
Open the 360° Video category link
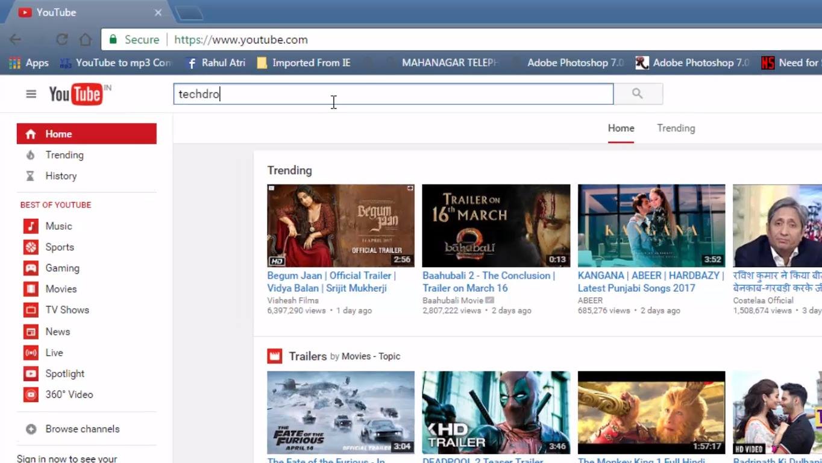click(x=69, y=395)
